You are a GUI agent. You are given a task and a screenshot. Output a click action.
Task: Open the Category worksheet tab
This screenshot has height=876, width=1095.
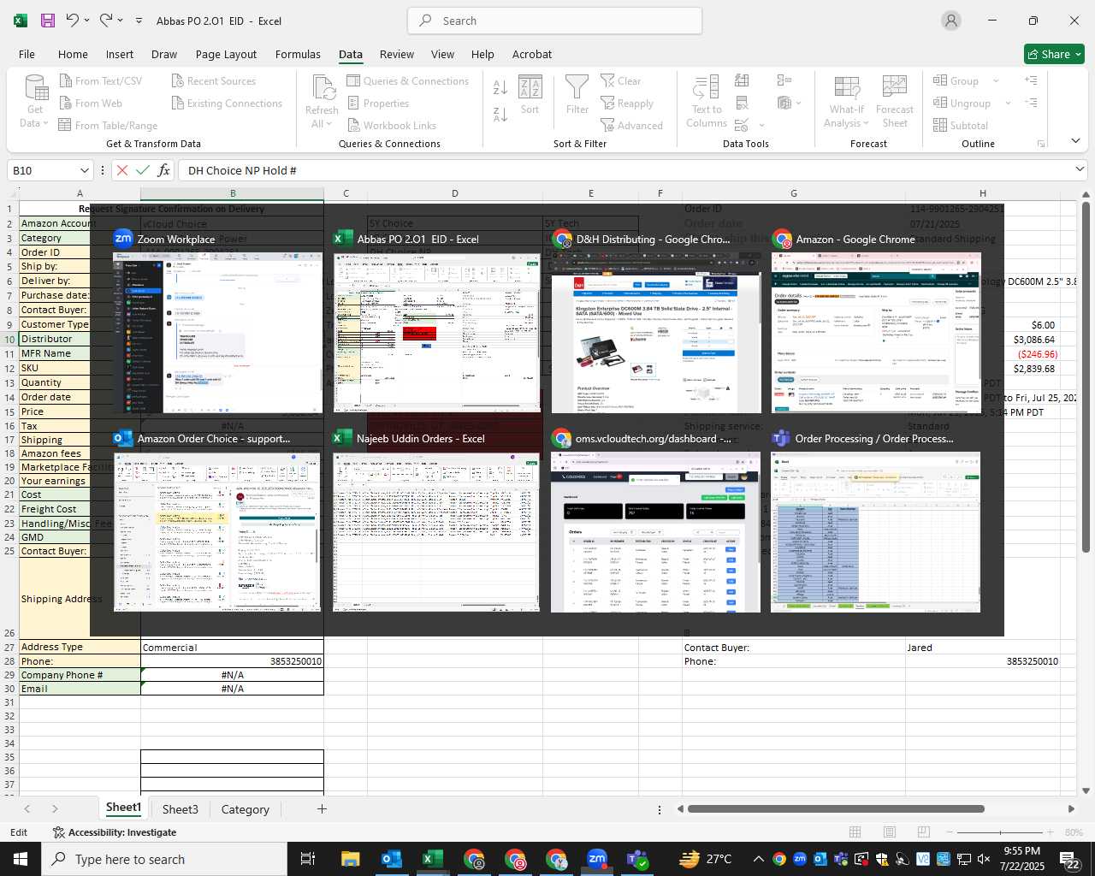(246, 809)
